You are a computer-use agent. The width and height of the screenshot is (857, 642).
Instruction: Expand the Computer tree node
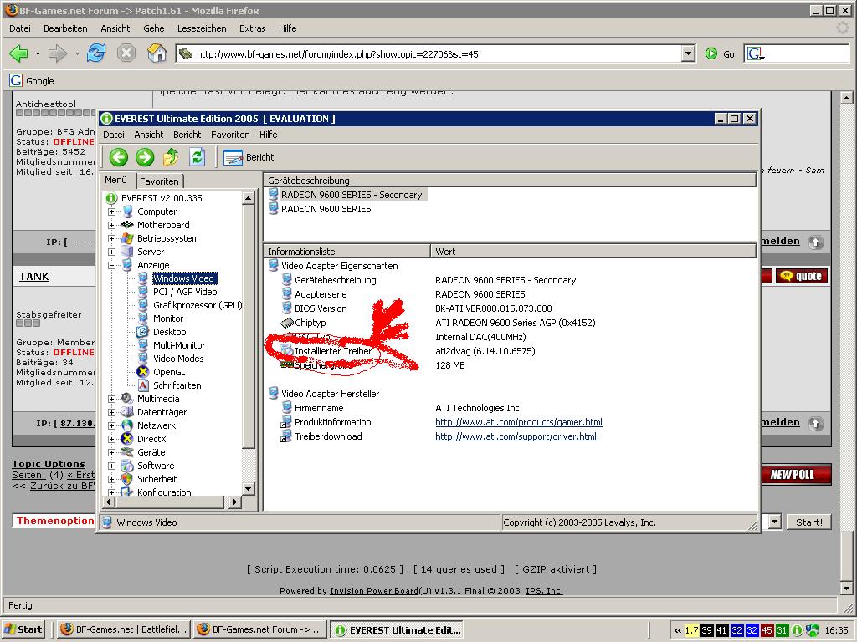coord(111,211)
